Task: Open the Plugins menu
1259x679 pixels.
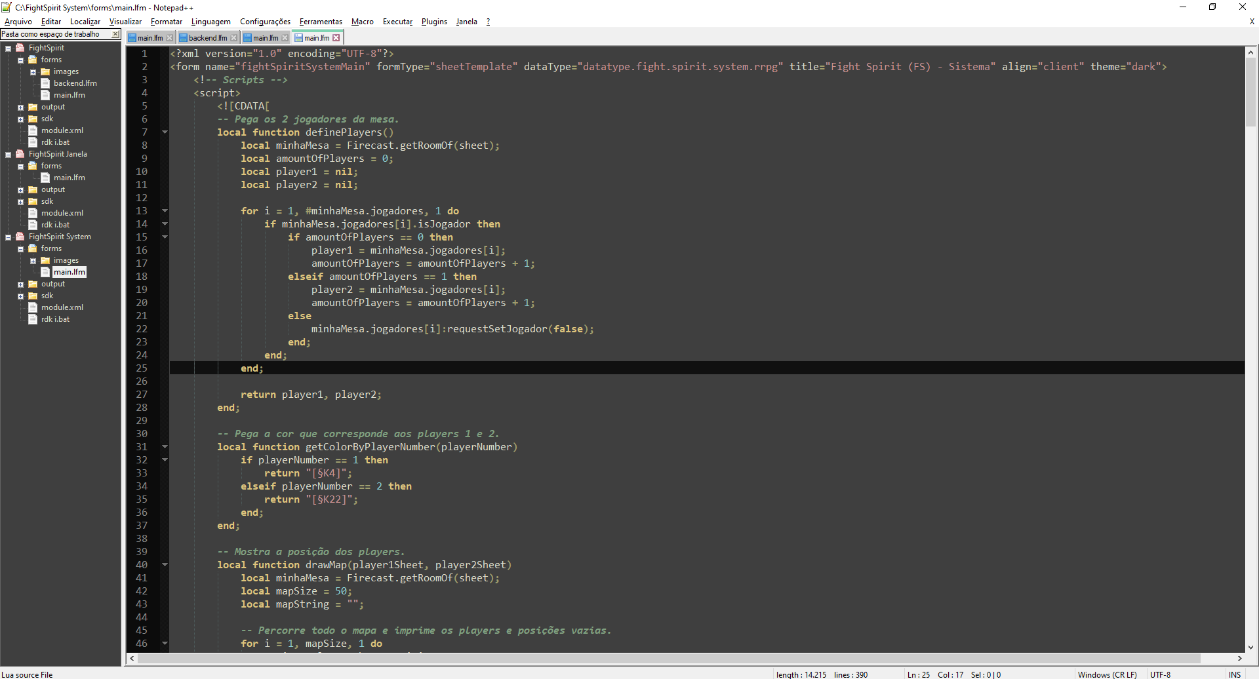Action: (x=433, y=22)
